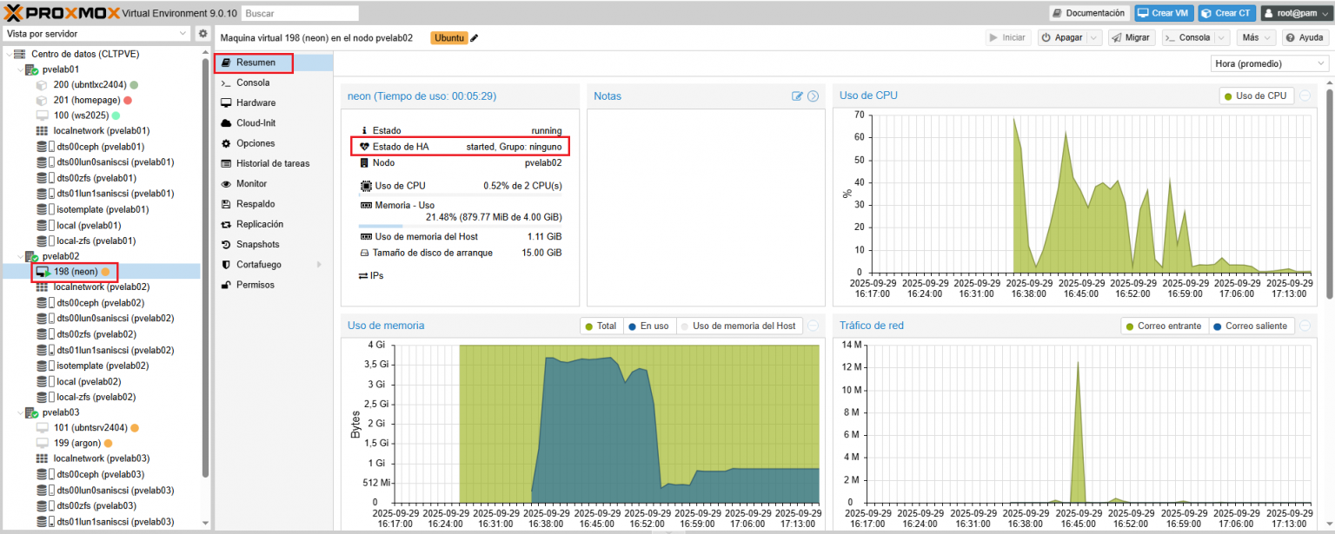The image size is (1335, 534).
Task: Collapse Centro de datos (CLTPVE) tree
Action: click(x=8, y=54)
